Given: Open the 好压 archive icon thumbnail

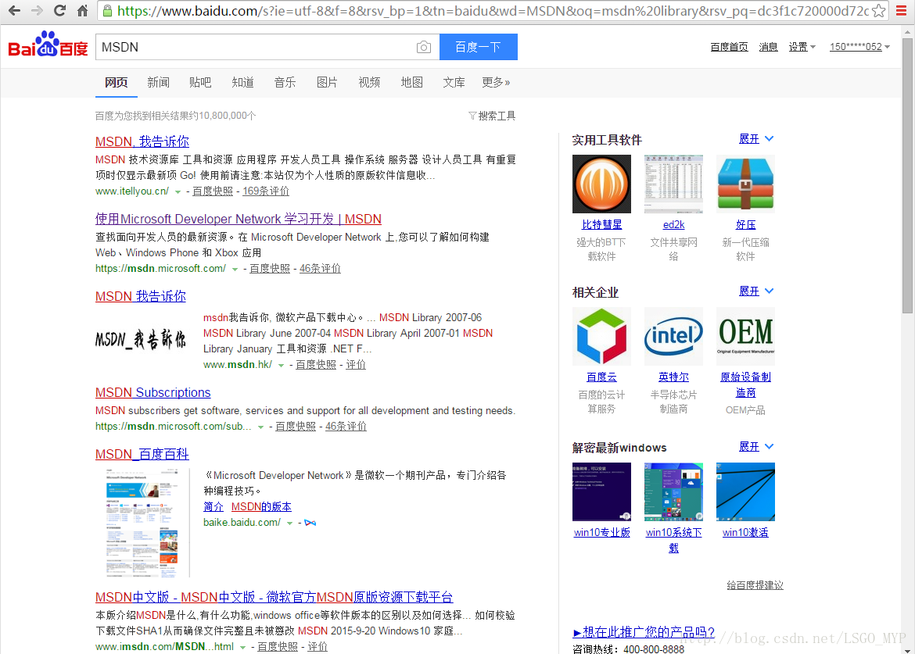Looking at the screenshot, I should click(745, 184).
